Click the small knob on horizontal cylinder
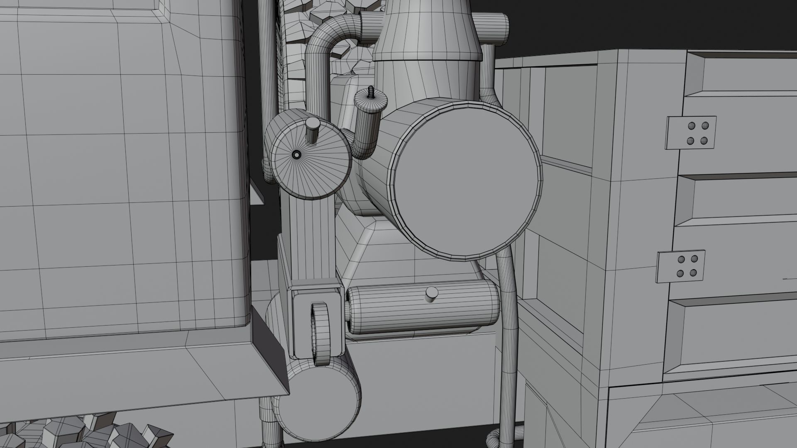The height and width of the screenshot is (448, 797). click(x=432, y=293)
